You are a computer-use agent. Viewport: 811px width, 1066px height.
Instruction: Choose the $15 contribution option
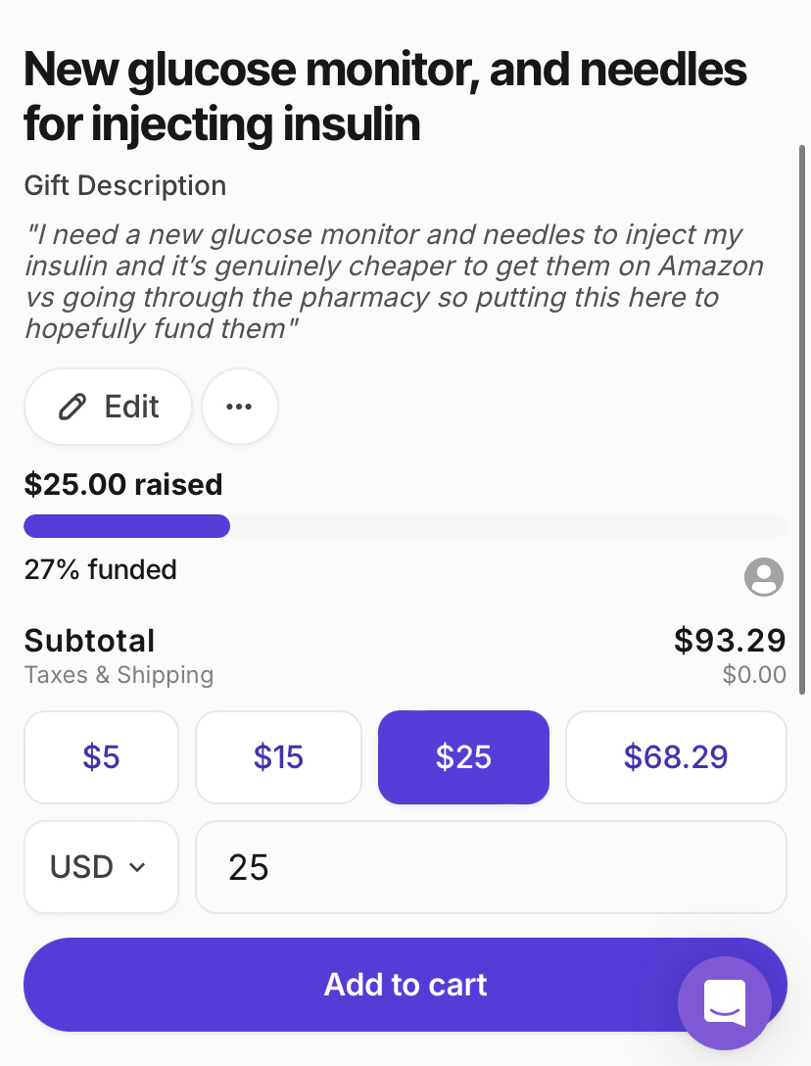click(278, 757)
